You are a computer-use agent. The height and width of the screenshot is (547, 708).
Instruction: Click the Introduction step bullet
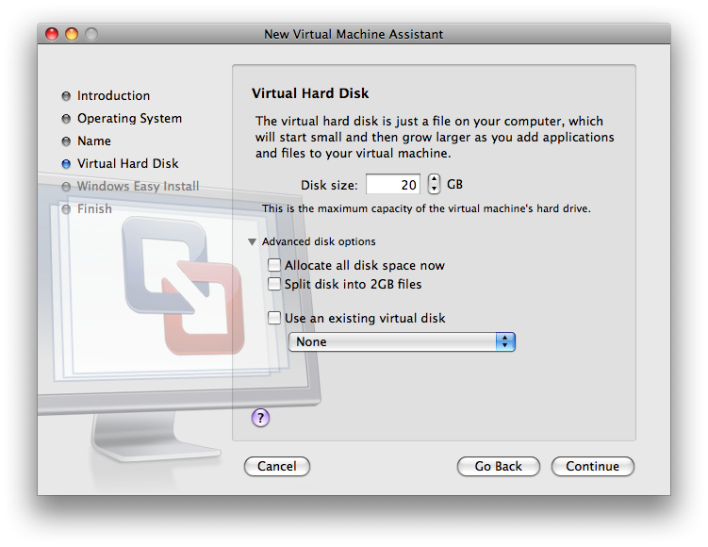66,96
